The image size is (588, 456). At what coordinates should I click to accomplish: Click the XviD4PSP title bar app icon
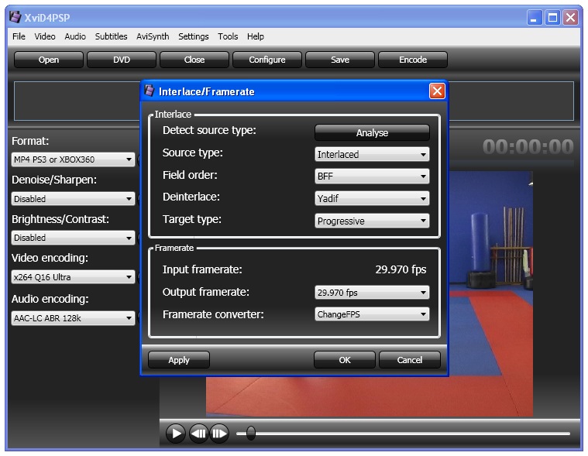pos(15,17)
